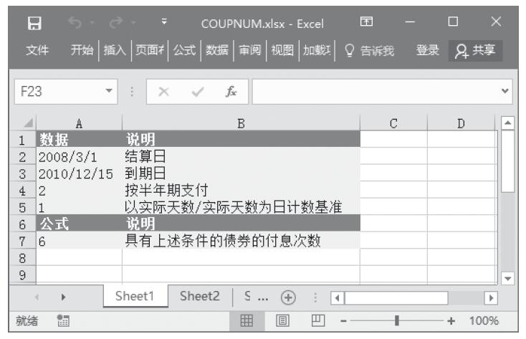
Task: Click the macro record icon in status bar
Action: [62, 321]
